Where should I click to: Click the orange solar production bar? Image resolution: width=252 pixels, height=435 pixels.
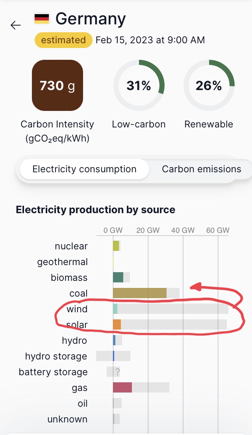point(117,324)
